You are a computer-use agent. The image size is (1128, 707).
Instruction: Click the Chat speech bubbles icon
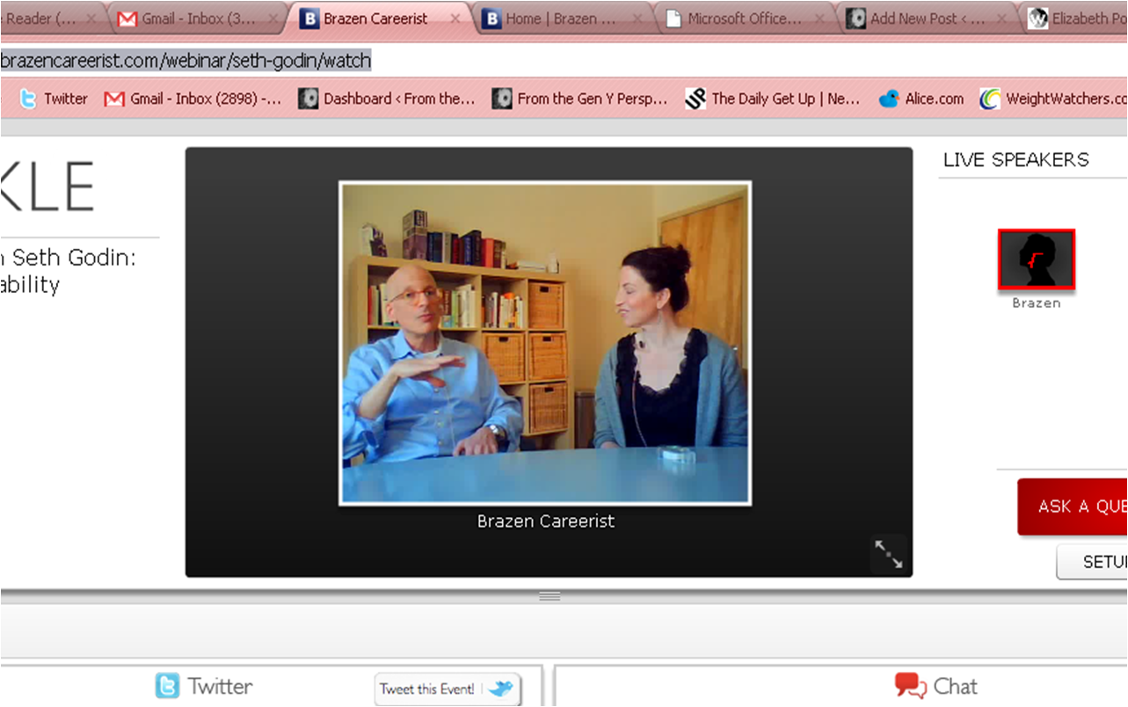click(911, 686)
